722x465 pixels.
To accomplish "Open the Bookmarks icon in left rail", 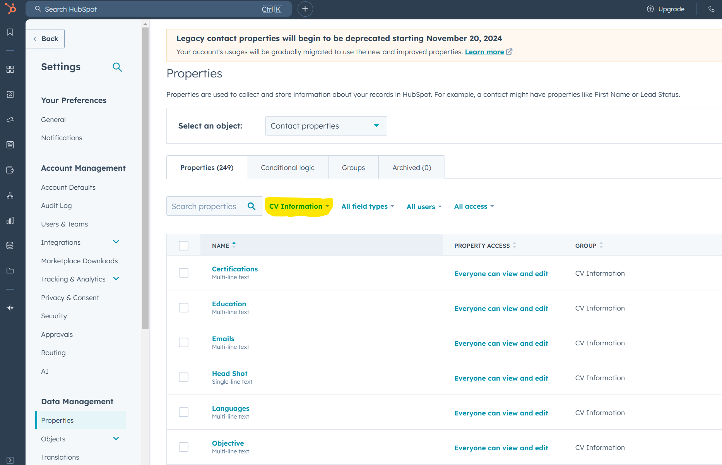I will coord(10,32).
